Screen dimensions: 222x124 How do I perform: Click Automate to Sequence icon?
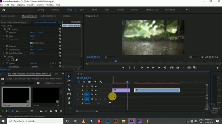coord(41,111)
